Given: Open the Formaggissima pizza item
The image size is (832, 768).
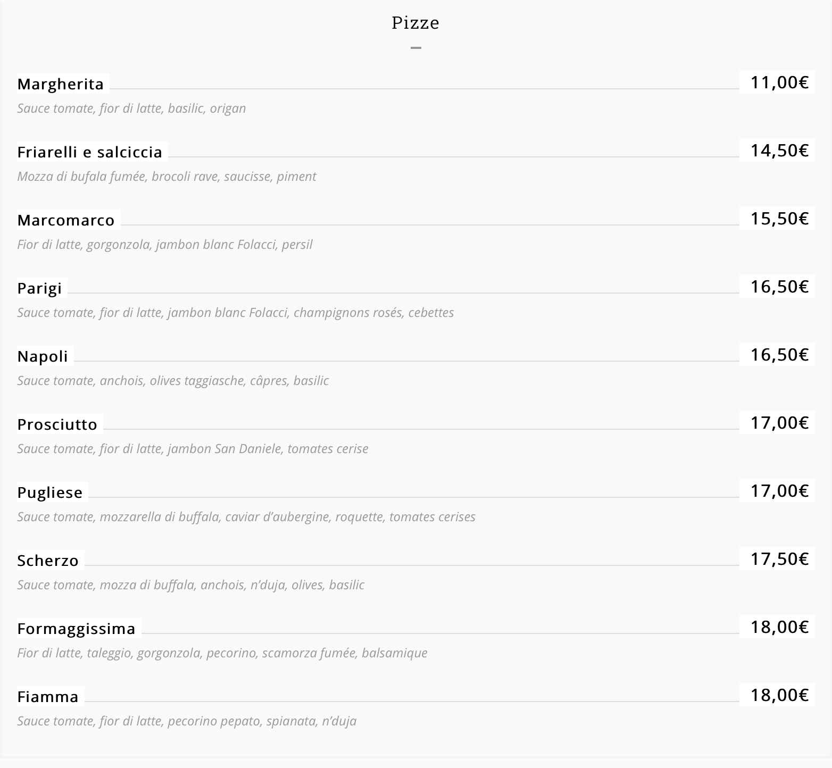Looking at the screenshot, I should [x=77, y=629].
